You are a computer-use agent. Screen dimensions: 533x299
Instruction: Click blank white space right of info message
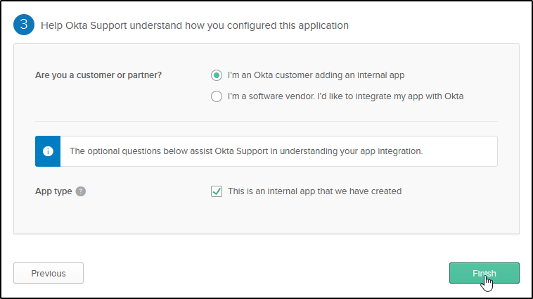click(x=464, y=151)
